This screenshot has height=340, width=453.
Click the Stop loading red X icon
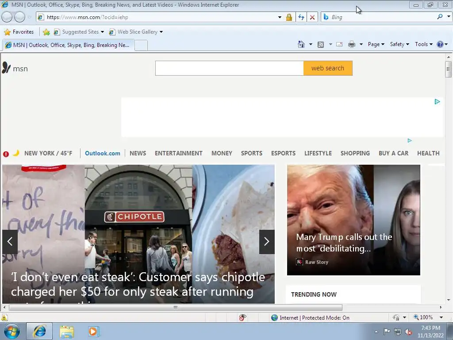312,17
